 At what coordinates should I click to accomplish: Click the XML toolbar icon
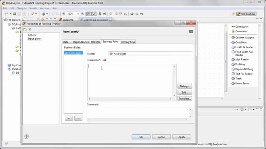point(141,14)
